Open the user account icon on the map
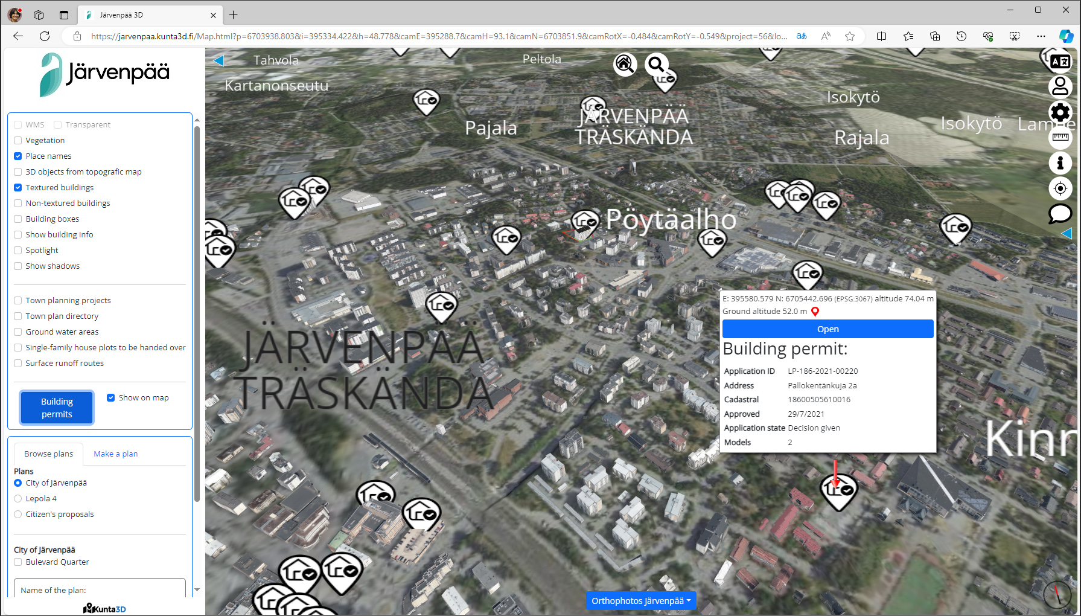 point(1060,86)
